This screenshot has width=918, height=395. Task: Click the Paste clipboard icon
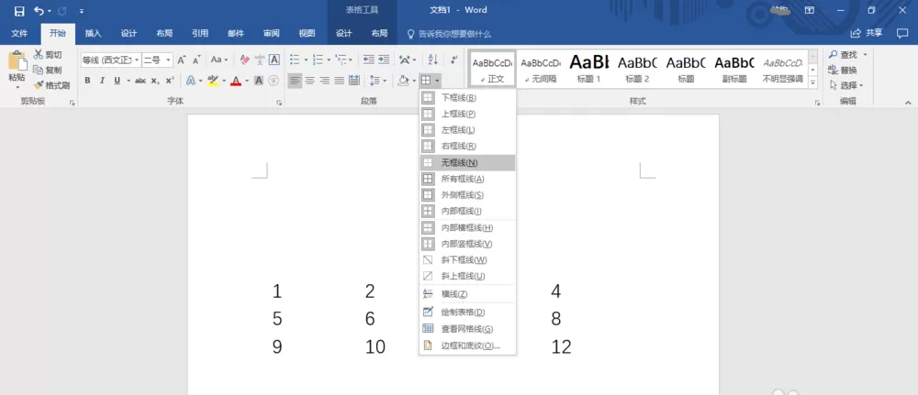pos(17,60)
